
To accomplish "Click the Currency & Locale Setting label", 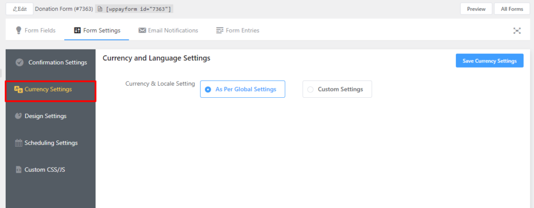I will click(x=160, y=84).
